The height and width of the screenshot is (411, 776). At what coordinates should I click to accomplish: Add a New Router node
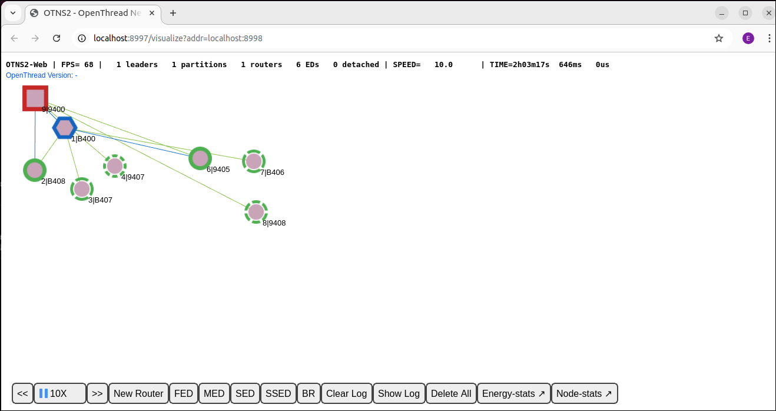click(138, 393)
